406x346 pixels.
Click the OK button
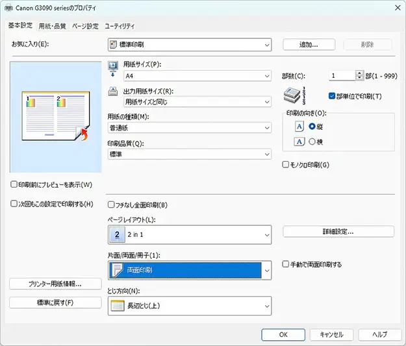coord(283,334)
